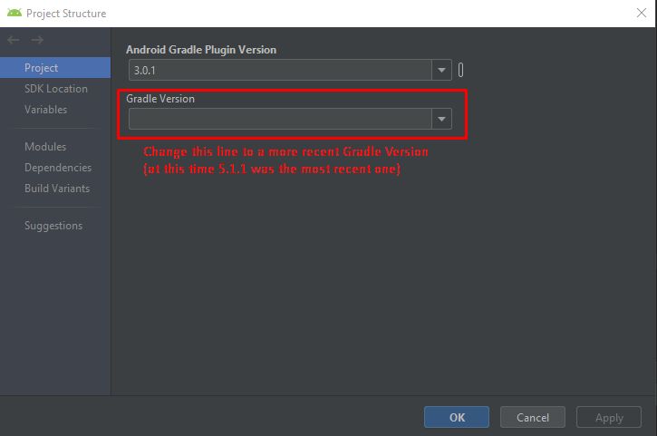Click the Apply button
Image resolution: width=657 pixels, height=436 pixels.
point(609,417)
